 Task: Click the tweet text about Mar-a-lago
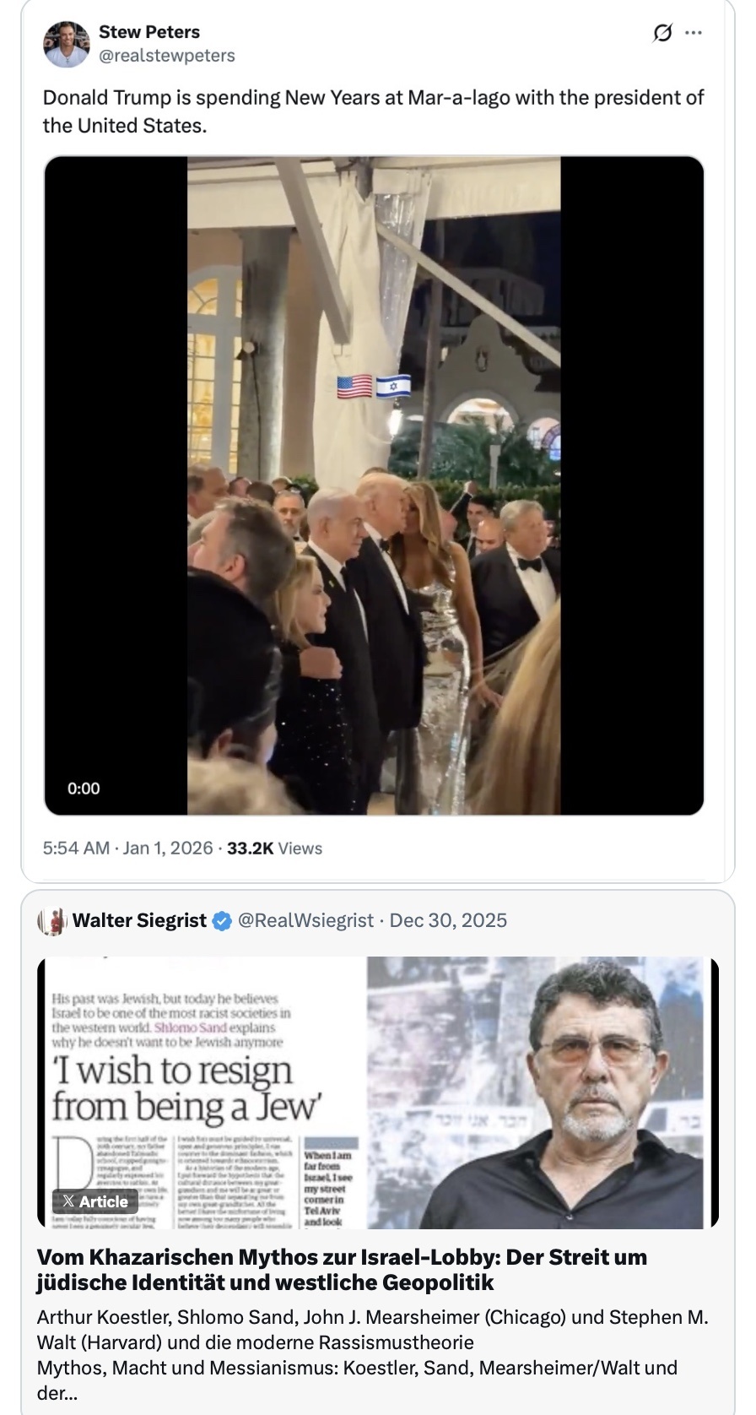[x=373, y=111]
